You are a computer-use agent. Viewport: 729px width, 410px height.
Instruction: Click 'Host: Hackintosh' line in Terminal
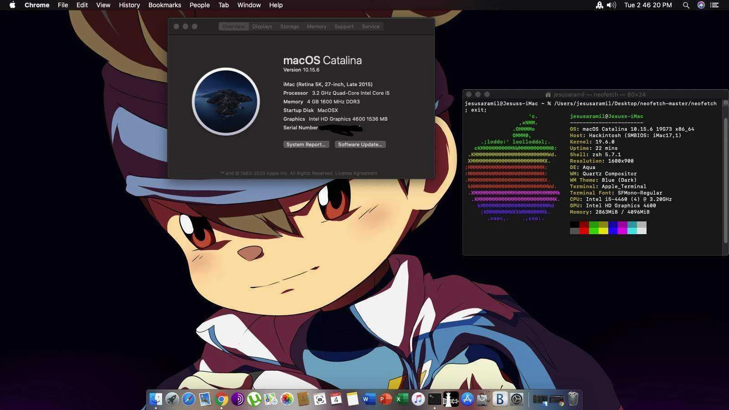(626, 135)
